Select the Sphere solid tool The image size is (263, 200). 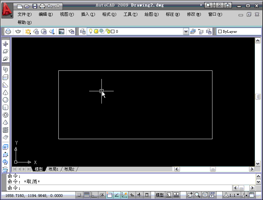pyautogui.click(x=5, y=100)
